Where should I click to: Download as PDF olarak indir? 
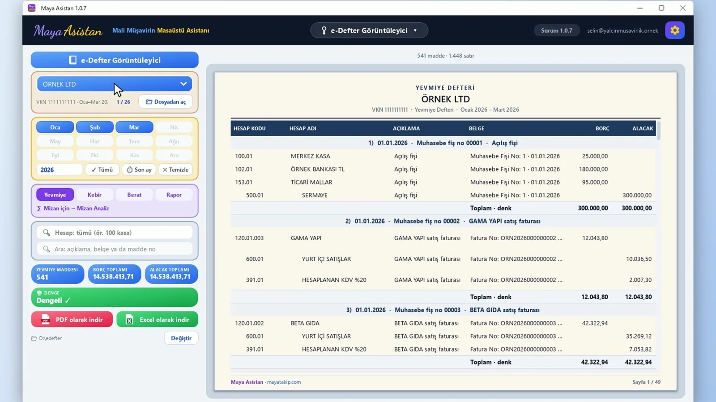point(72,319)
